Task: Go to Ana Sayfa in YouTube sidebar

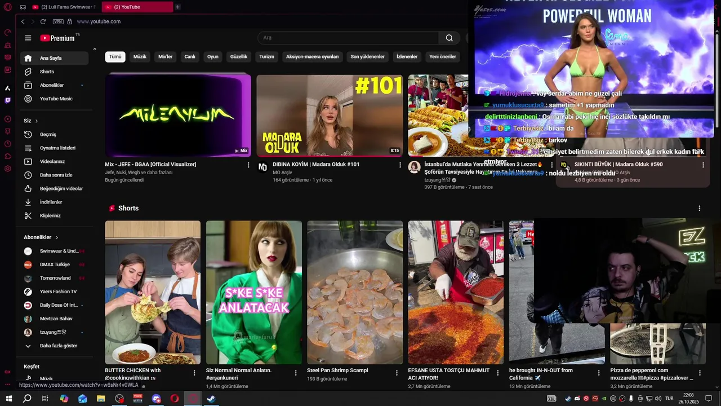Action: coord(55,58)
